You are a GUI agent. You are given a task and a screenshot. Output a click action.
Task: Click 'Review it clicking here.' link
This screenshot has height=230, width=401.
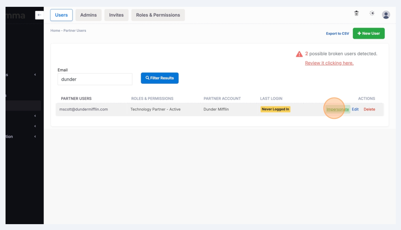(x=329, y=63)
